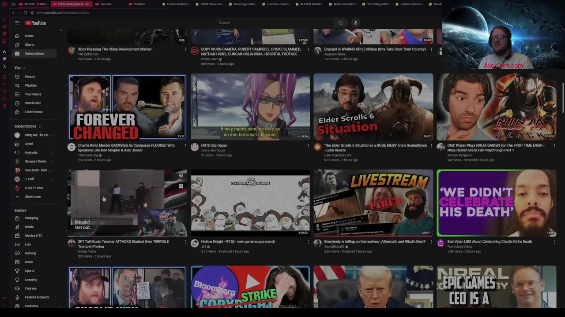Switch to the Wuchang: Fallen browser tab
This screenshot has width=565, height=317.
[242, 4]
